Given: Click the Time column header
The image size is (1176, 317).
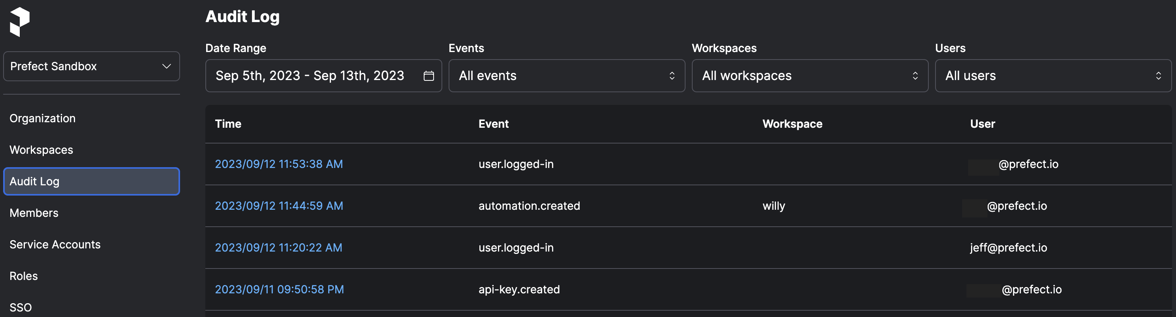Looking at the screenshot, I should [228, 124].
